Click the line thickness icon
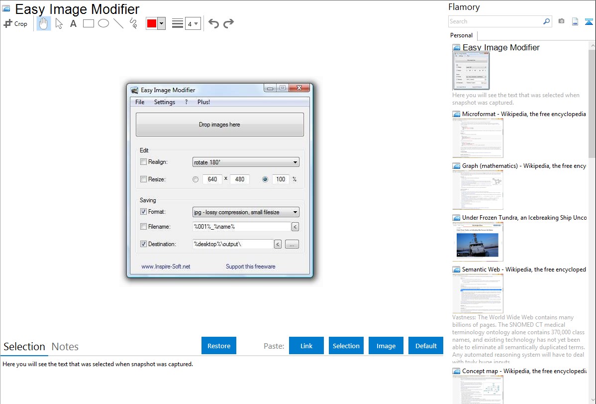Image resolution: width=596 pixels, height=404 pixels. click(x=177, y=23)
